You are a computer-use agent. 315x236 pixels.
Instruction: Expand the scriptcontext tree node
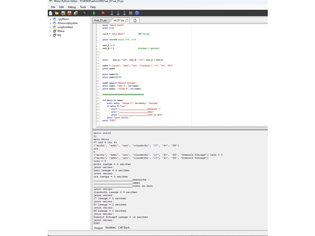[50, 28]
